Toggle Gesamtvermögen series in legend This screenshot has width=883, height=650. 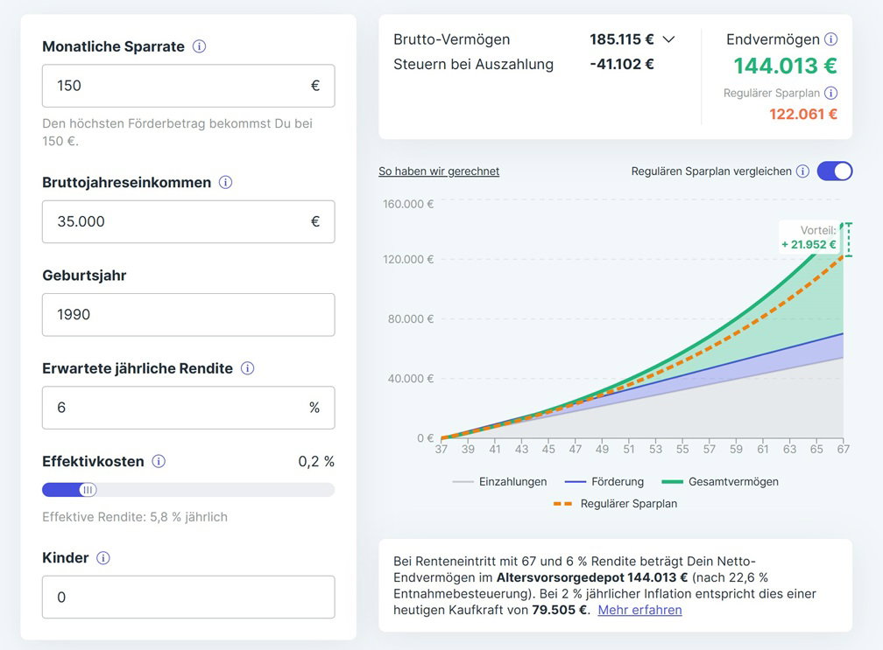pyautogui.click(x=721, y=481)
